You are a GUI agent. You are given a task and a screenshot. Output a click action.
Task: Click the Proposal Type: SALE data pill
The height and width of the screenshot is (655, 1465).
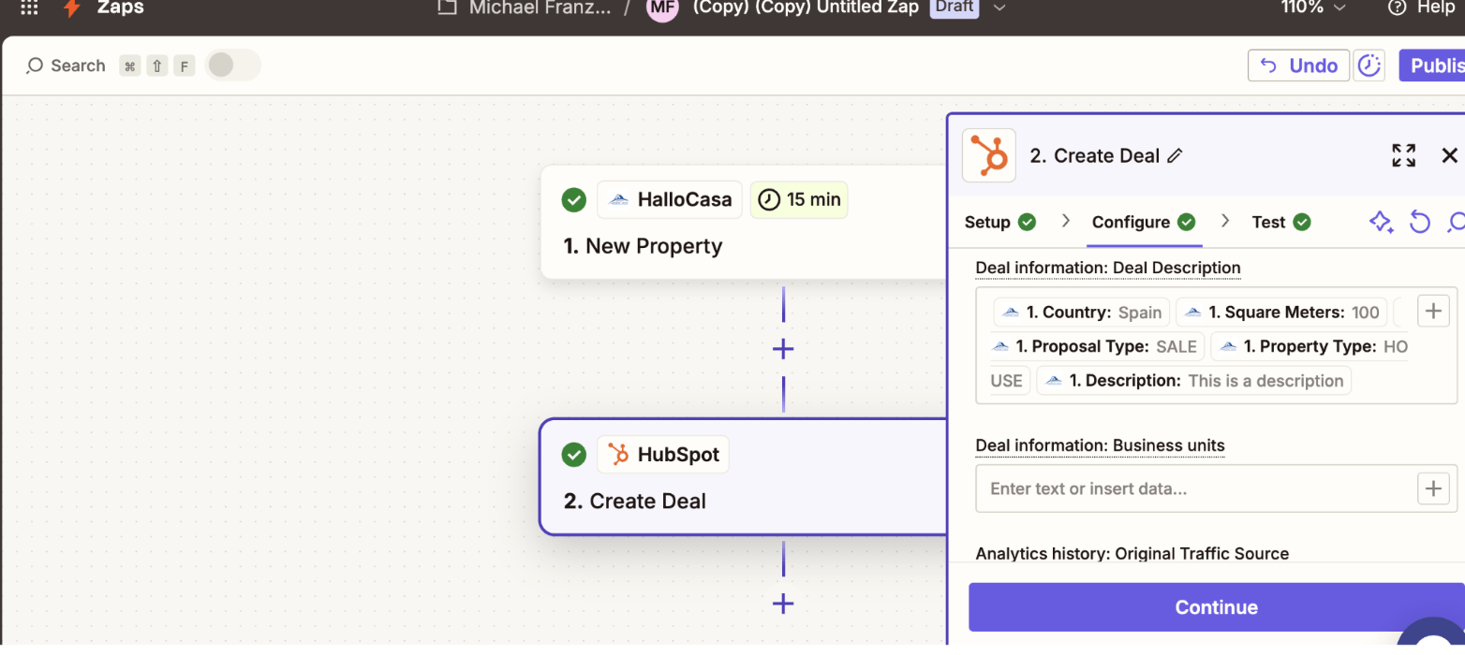click(1098, 346)
